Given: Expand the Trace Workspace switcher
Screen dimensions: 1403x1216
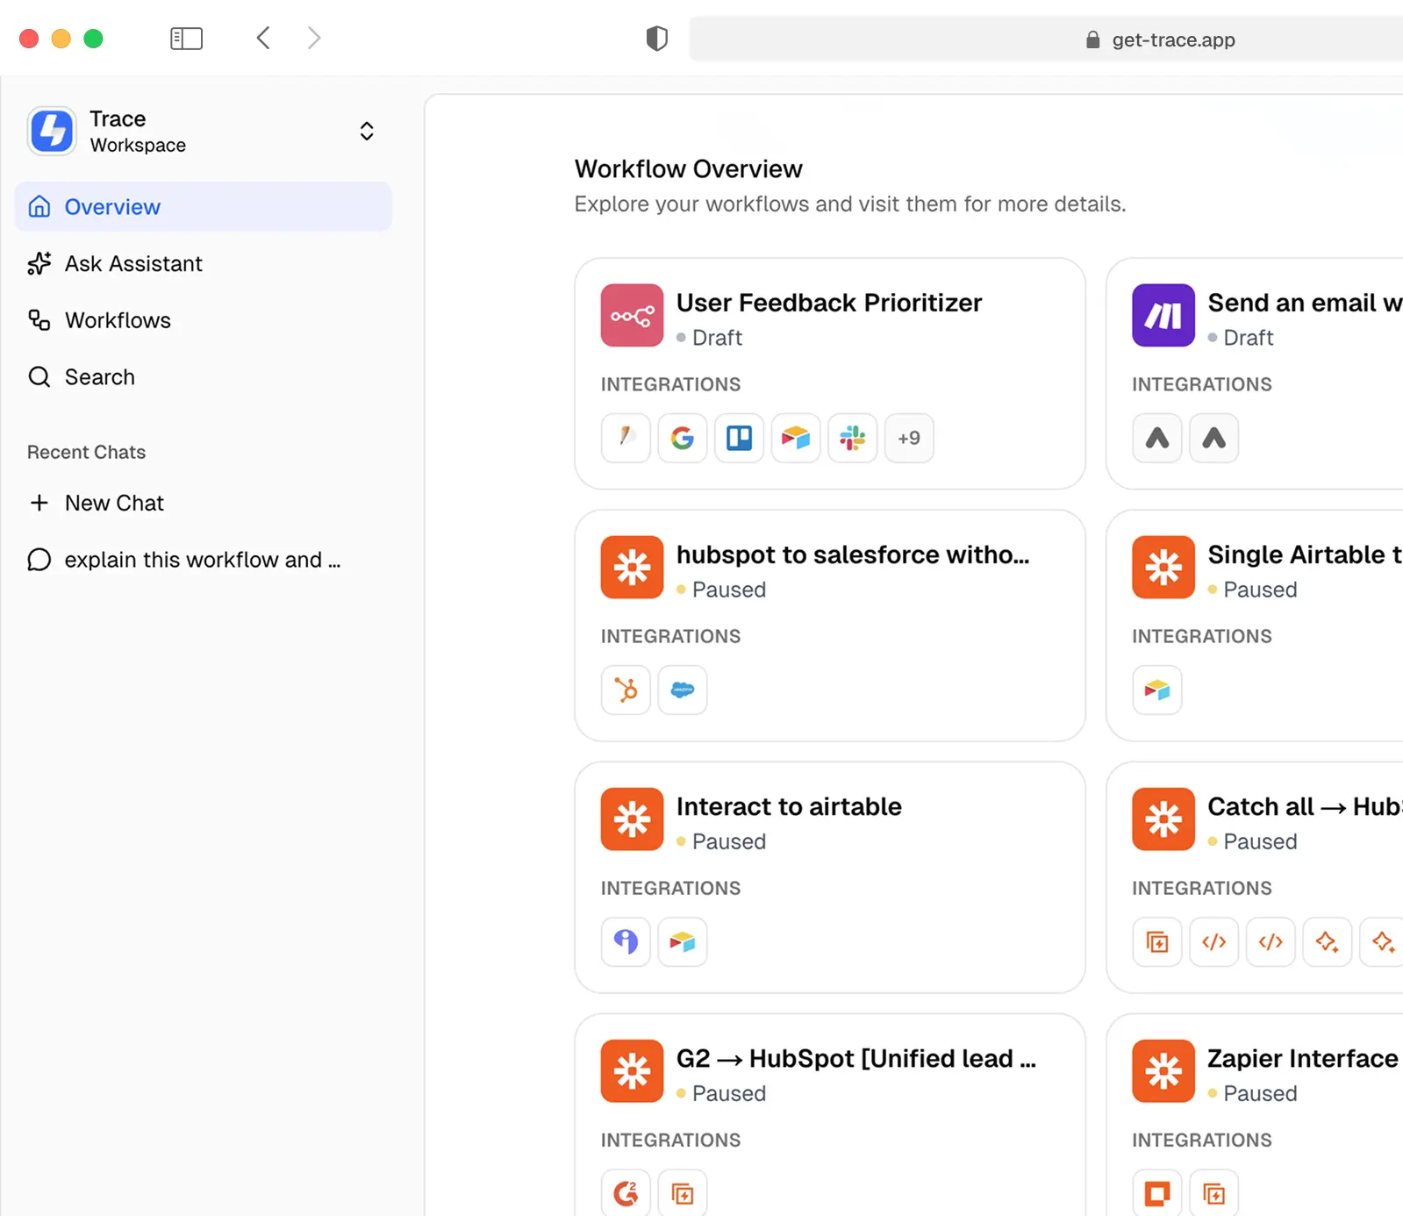Looking at the screenshot, I should [367, 132].
